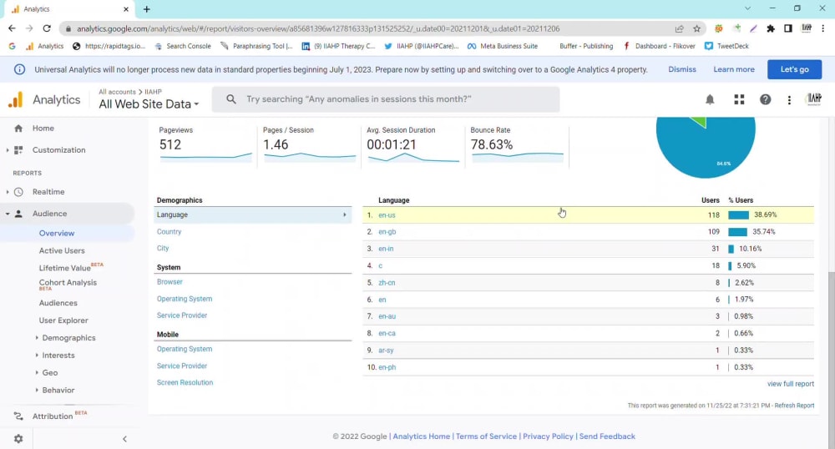Image resolution: width=835 pixels, height=449 pixels.
Task: Open the Terms of Service link
Action: pyautogui.click(x=486, y=436)
